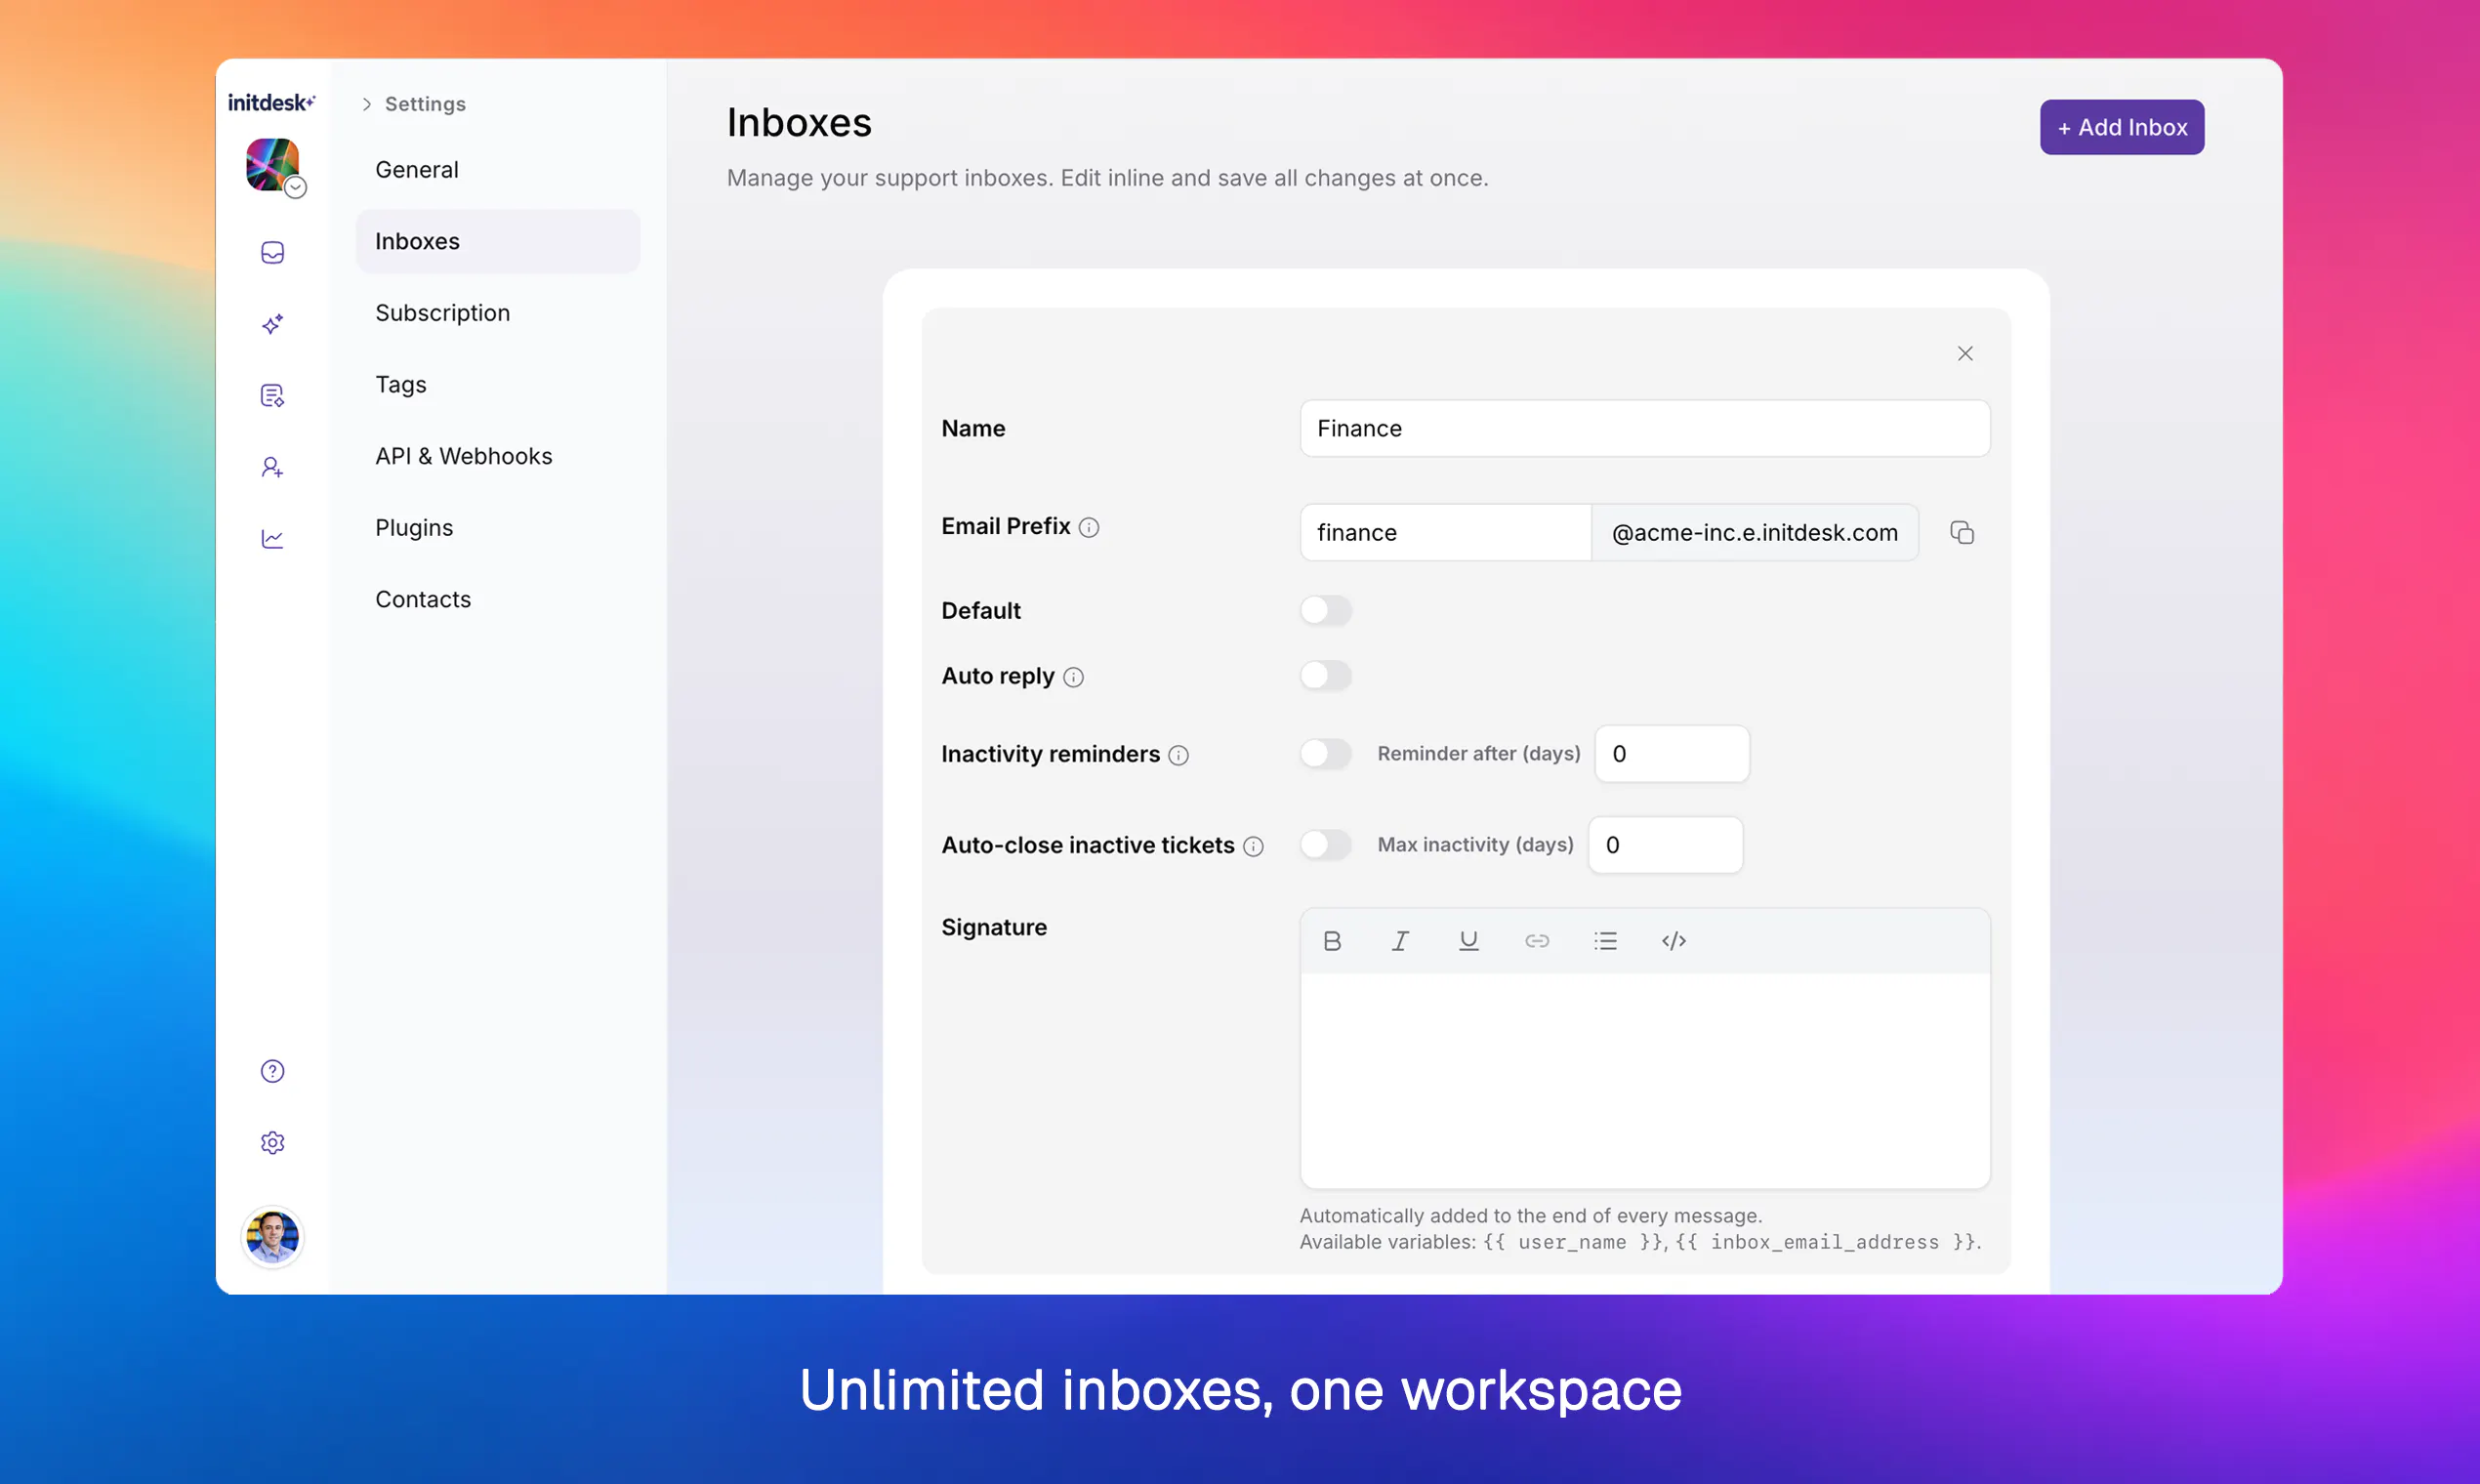Open the help question mark icon
This screenshot has width=2480, height=1484.
[x=272, y=1071]
